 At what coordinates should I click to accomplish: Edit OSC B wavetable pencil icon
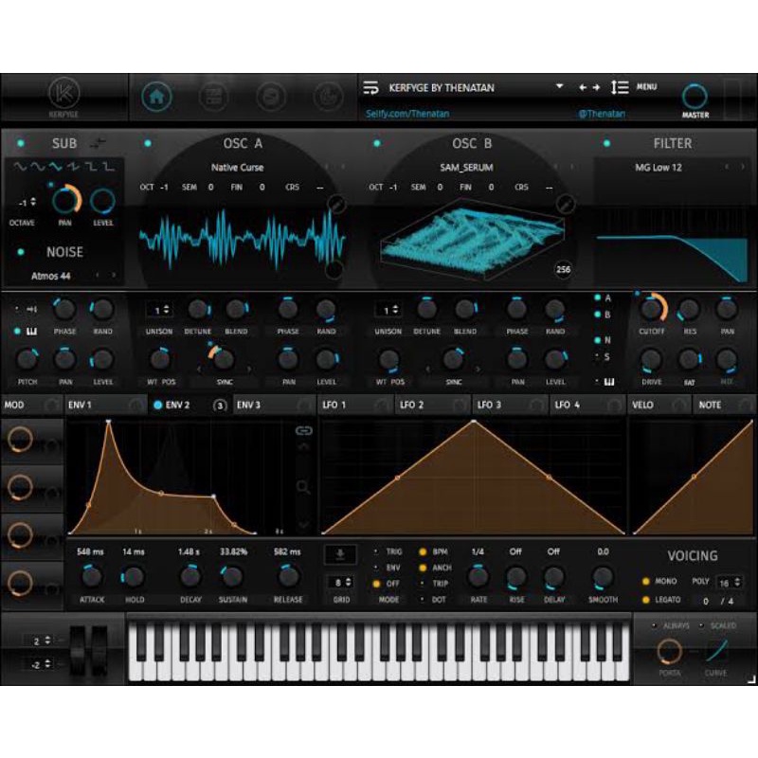tap(566, 205)
